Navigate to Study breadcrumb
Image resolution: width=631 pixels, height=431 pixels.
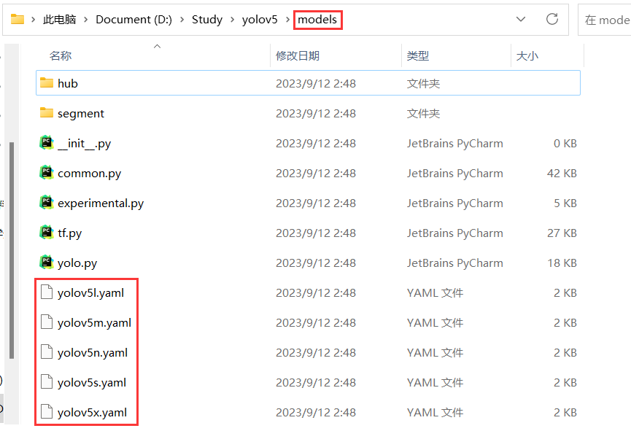pyautogui.click(x=207, y=19)
